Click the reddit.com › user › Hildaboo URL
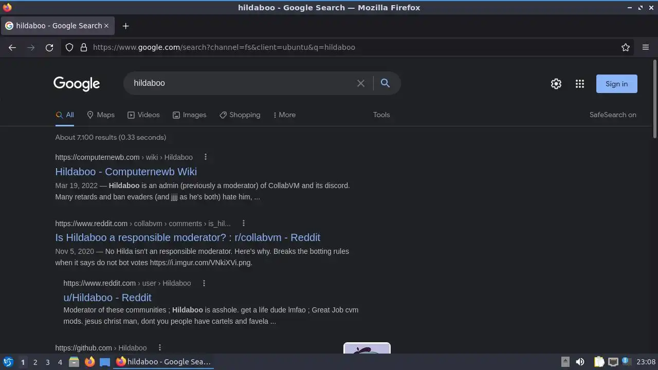658x370 pixels. point(127,283)
